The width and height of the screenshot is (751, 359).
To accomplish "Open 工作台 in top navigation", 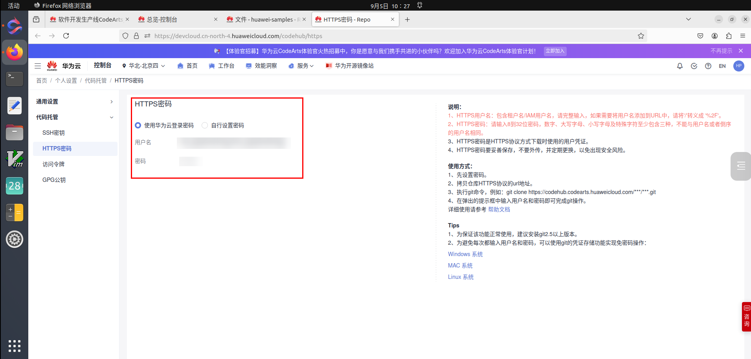I will [x=222, y=66].
